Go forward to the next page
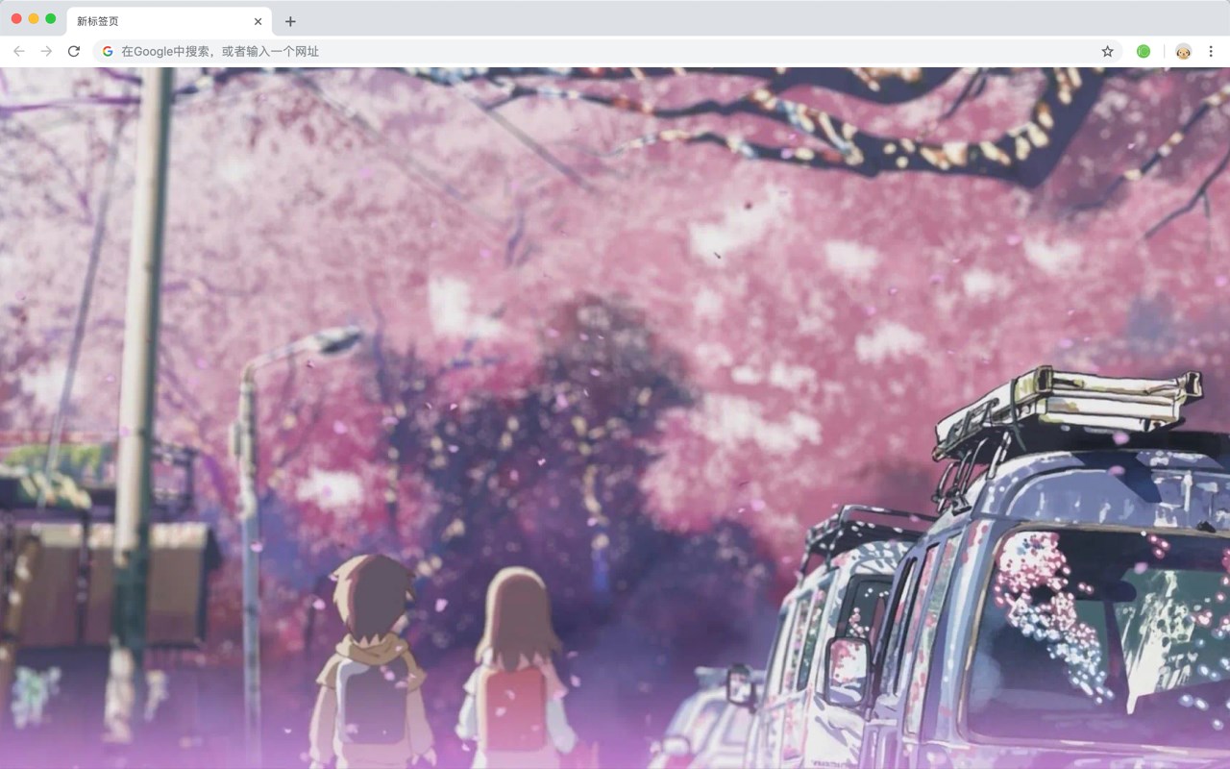This screenshot has height=769, width=1230. [x=46, y=51]
